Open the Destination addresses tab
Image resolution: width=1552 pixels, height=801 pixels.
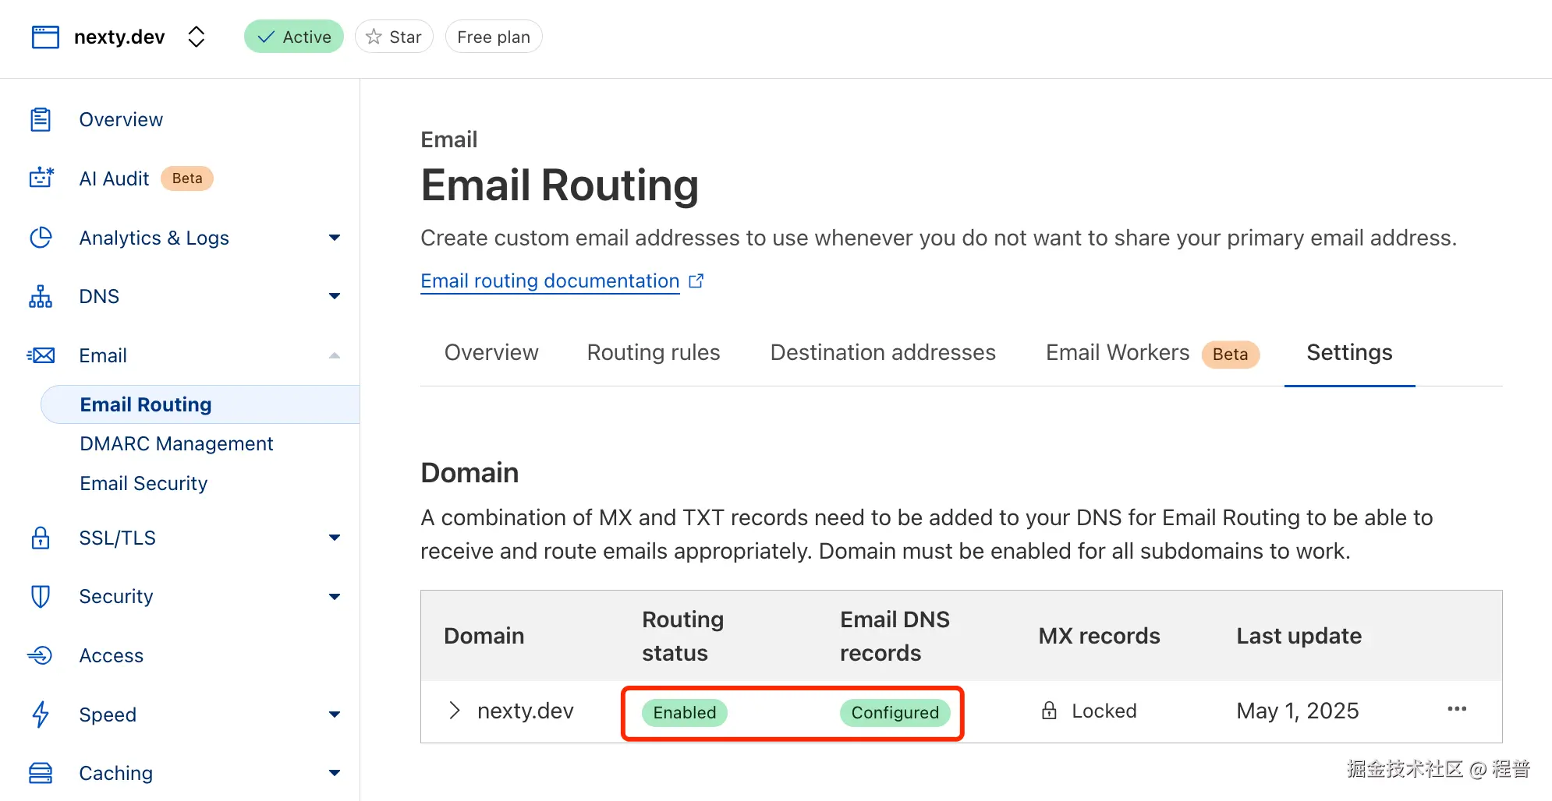point(882,352)
